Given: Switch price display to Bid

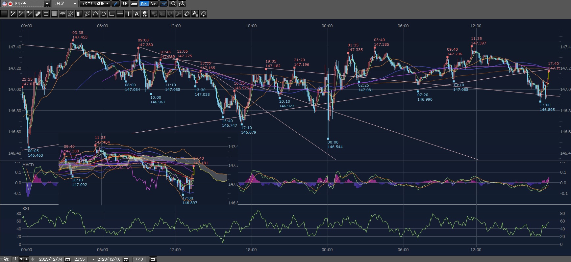Looking at the screenshot, I should coord(144,4).
